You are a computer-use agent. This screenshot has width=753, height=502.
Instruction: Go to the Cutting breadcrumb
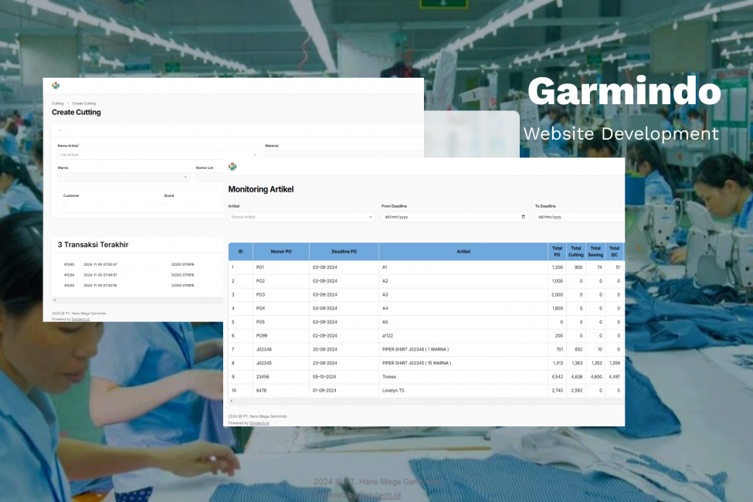click(58, 103)
